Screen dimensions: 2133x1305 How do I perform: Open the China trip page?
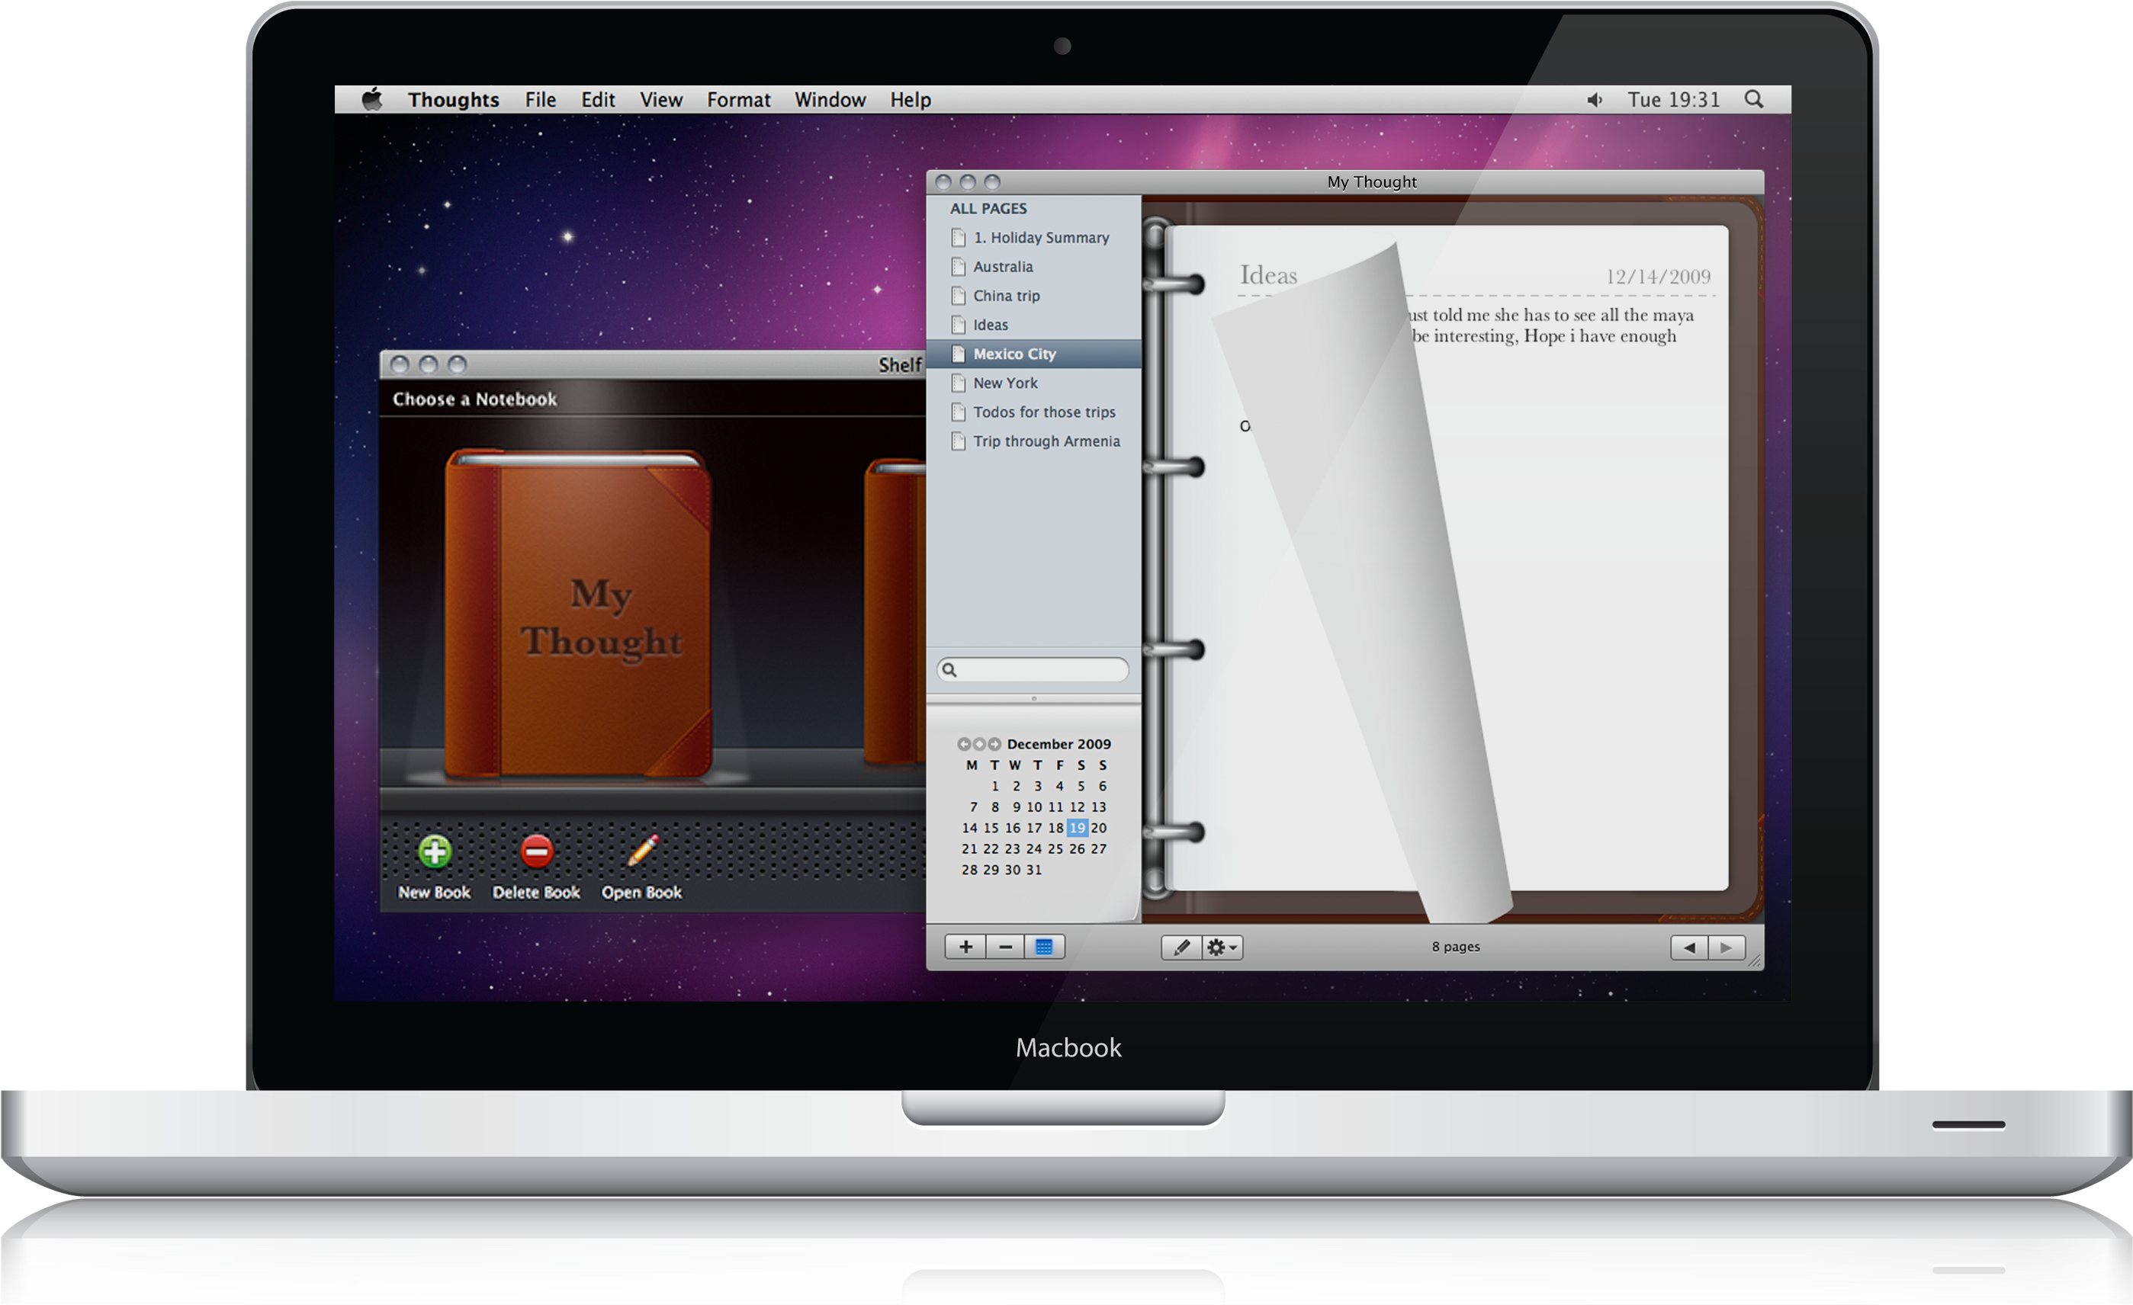click(1033, 296)
